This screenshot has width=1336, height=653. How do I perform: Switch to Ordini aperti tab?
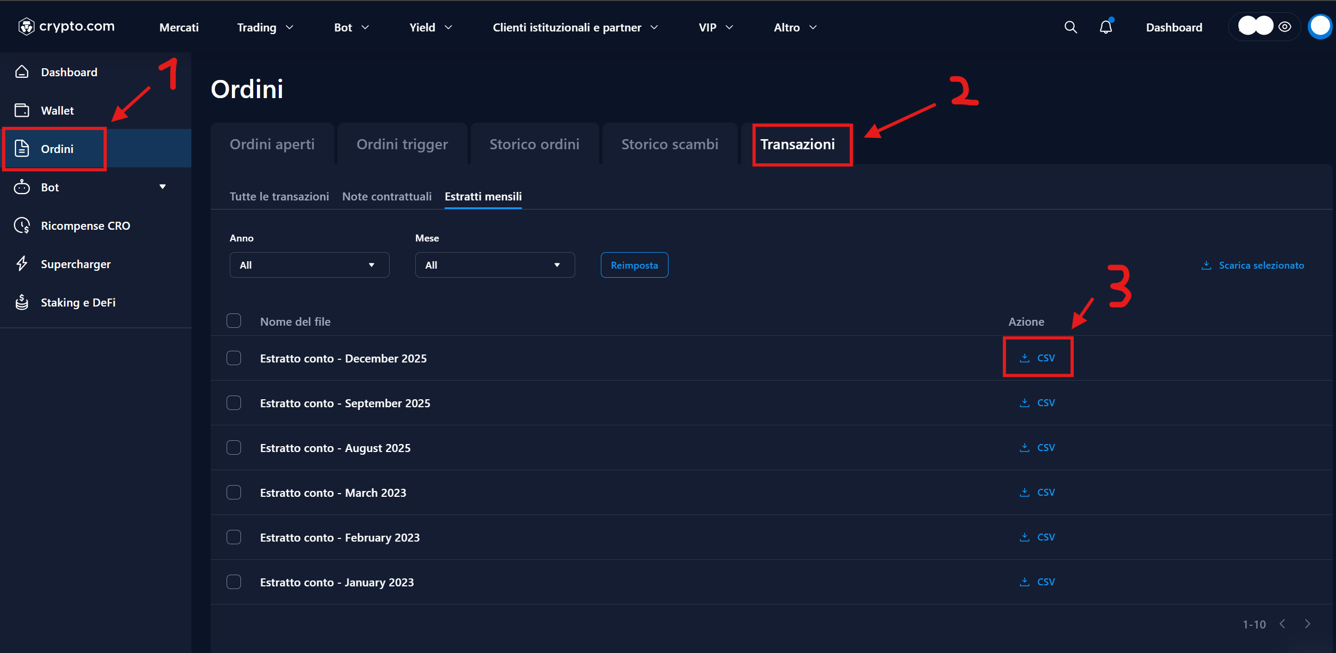coord(272,144)
